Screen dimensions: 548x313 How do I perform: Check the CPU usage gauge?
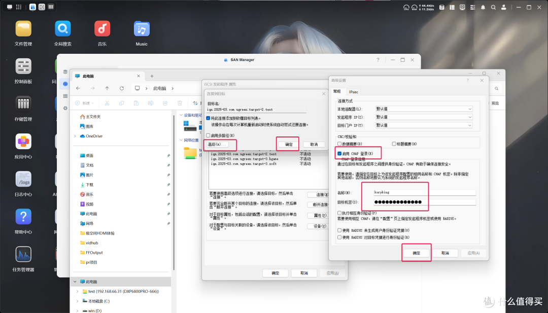pos(406,7)
